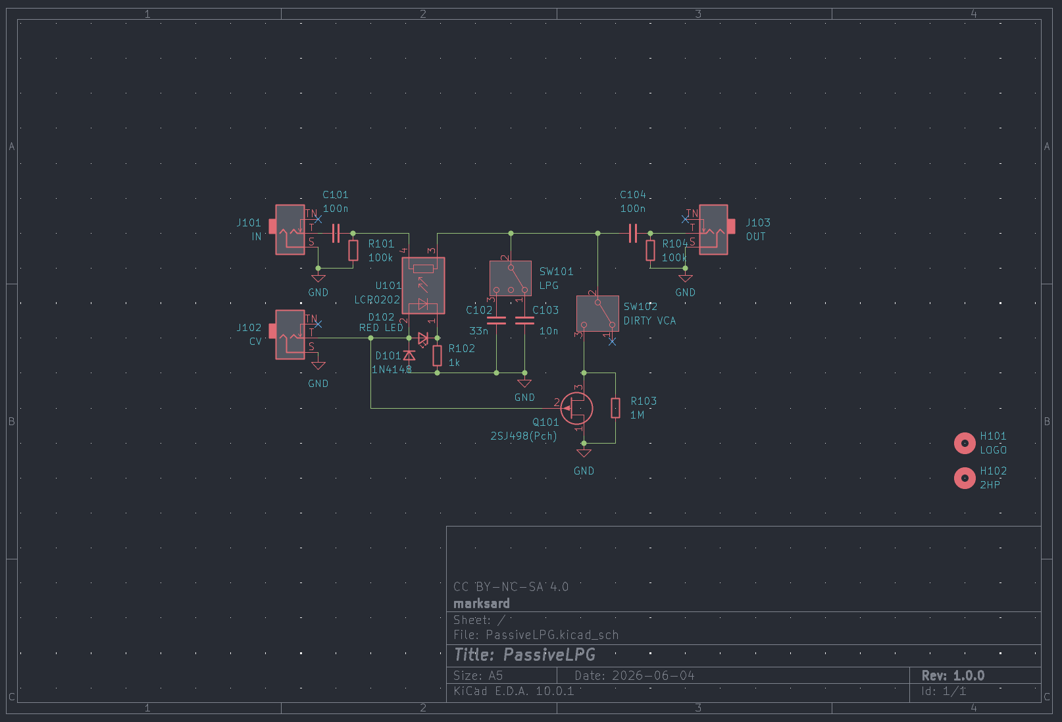Click the Date field in title block
This screenshot has width=1062, height=722.
coord(634,676)
